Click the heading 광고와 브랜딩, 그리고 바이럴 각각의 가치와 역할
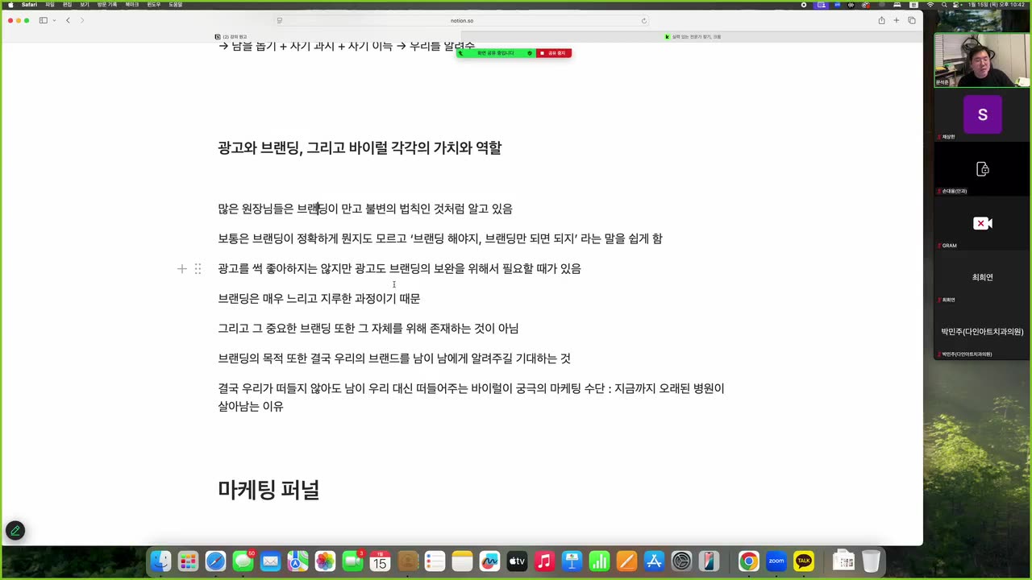This screenshot has height=580, width=1032. [x=360, y=147]
